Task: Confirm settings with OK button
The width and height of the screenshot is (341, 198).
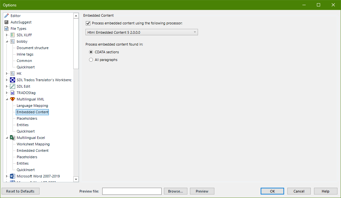Action: click(x=272, y=191)
